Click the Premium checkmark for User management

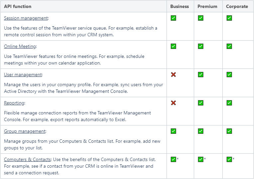pos(200,75)
